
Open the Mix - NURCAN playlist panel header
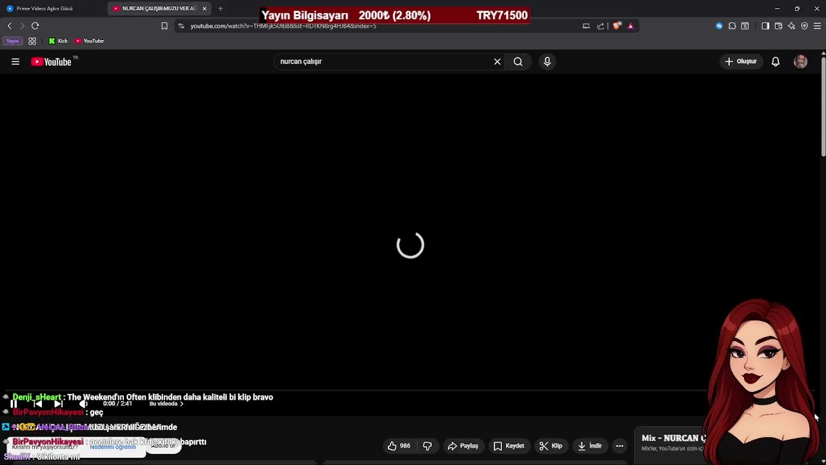pos(674,438)
